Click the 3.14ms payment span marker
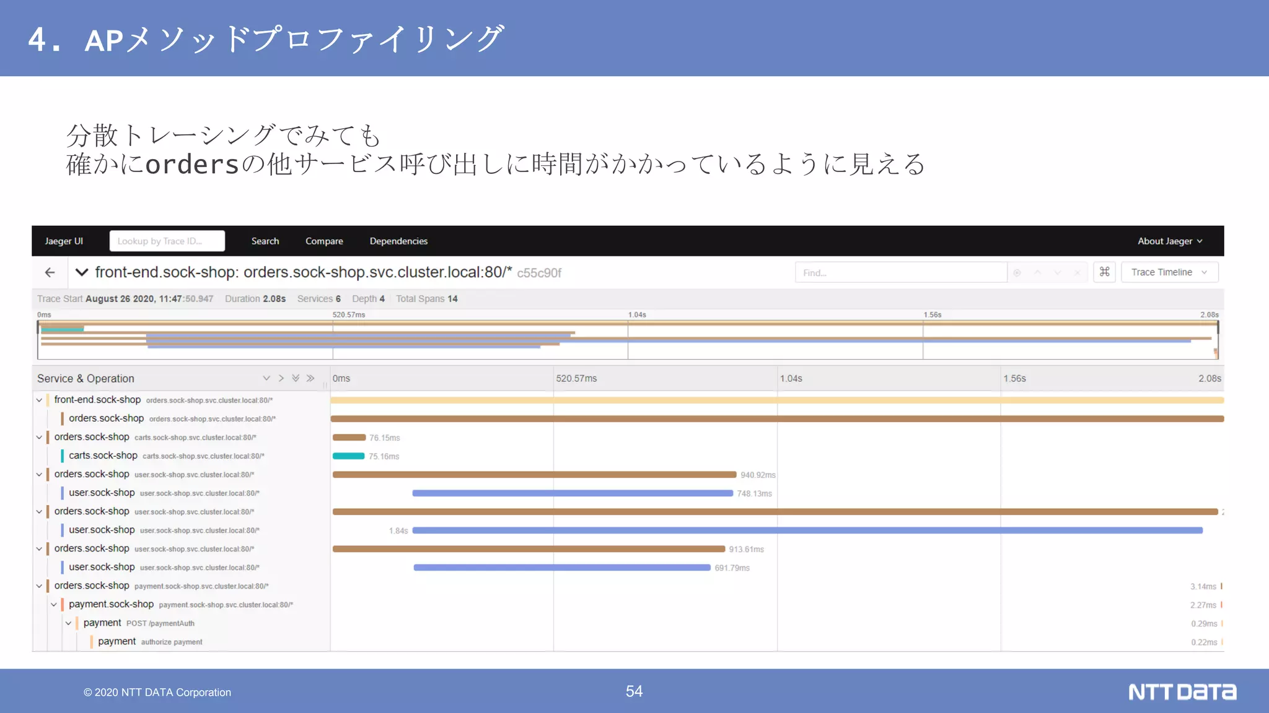This screenshot has height=713, width=1269. (x=1221, y=586)
